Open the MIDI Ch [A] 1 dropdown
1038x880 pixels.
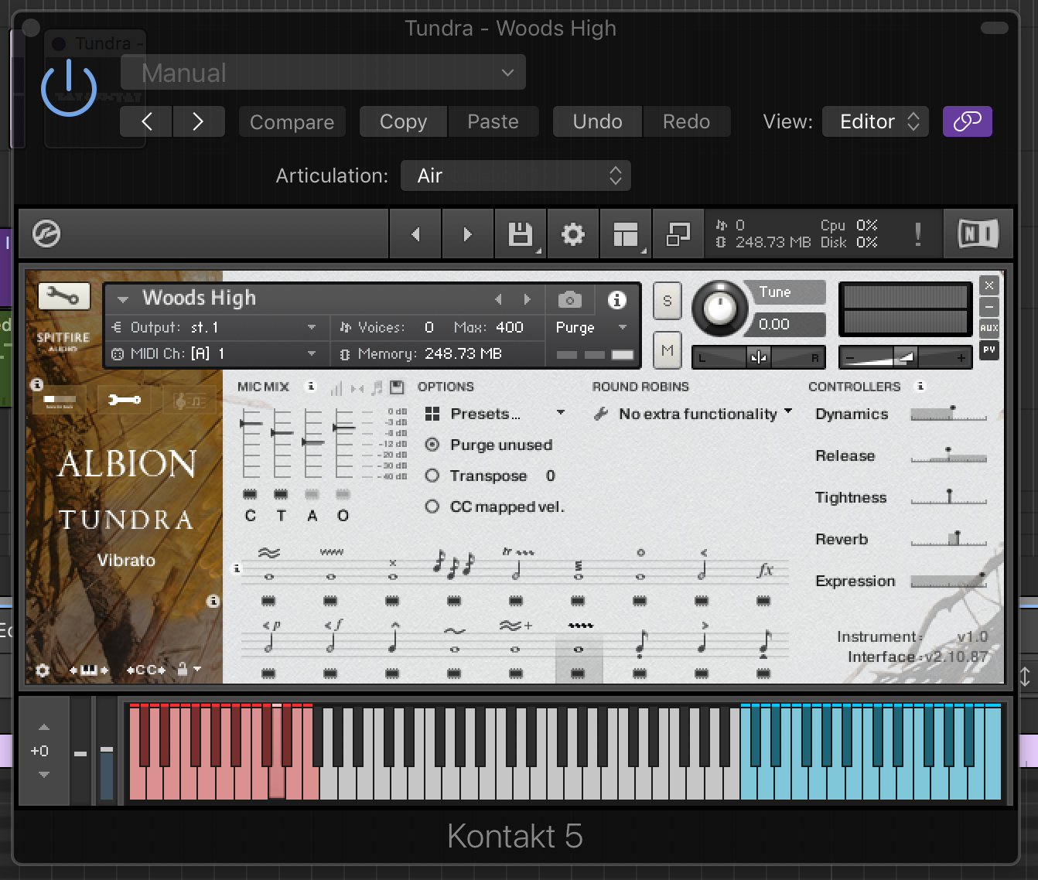(x=215, y=354)
